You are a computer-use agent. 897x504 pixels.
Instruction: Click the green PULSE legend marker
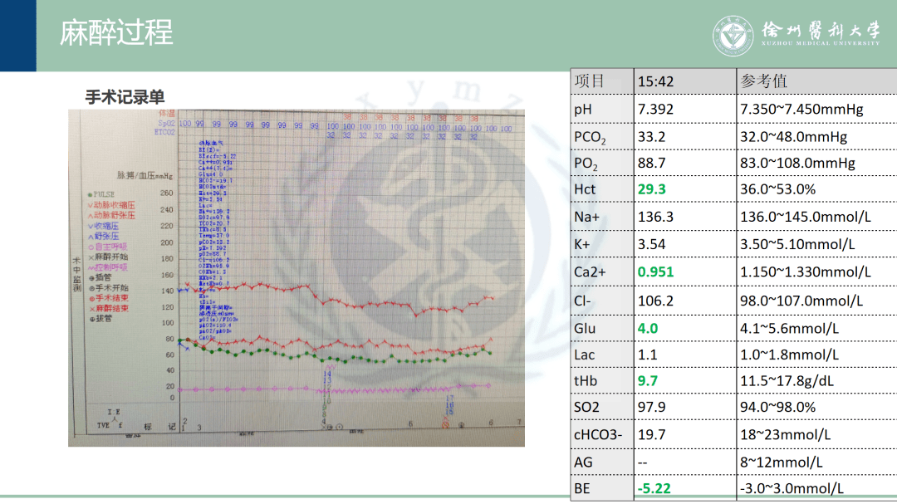coord(91,194)
